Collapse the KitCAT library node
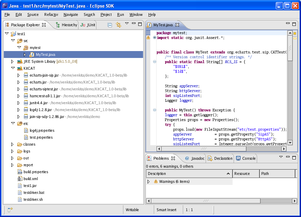The height and width of the screenshot is (217, 301). coord(13,68)
